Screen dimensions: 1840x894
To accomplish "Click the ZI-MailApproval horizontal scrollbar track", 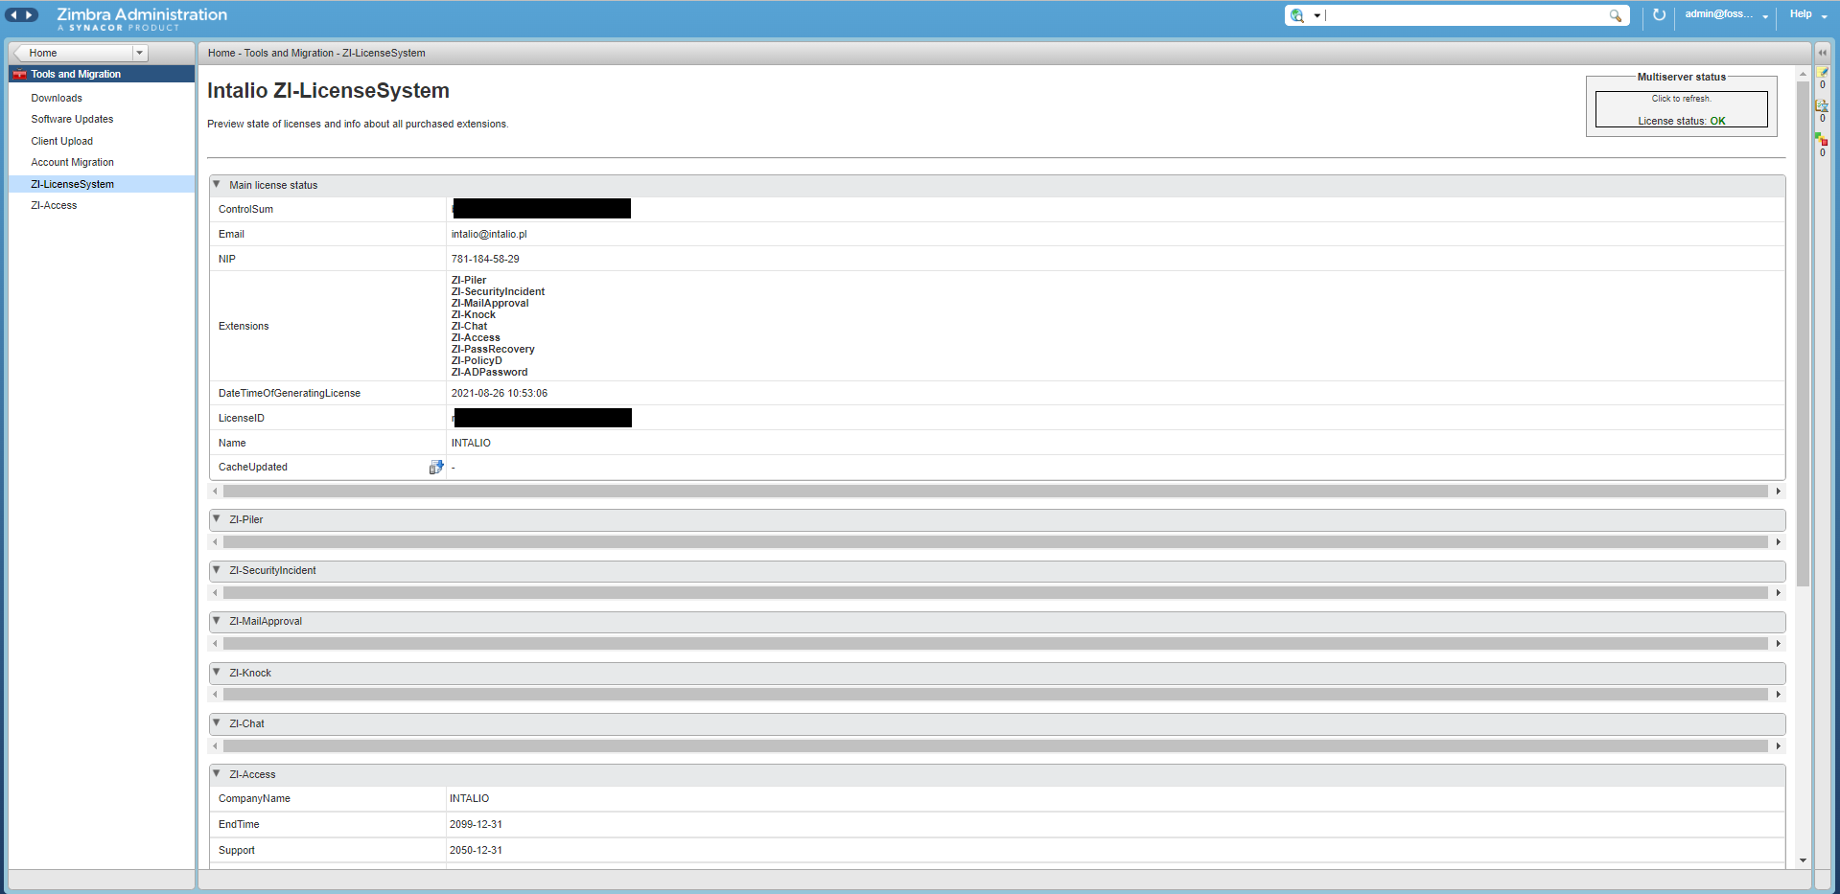I will pyautogui.click(x=995, y=643).
